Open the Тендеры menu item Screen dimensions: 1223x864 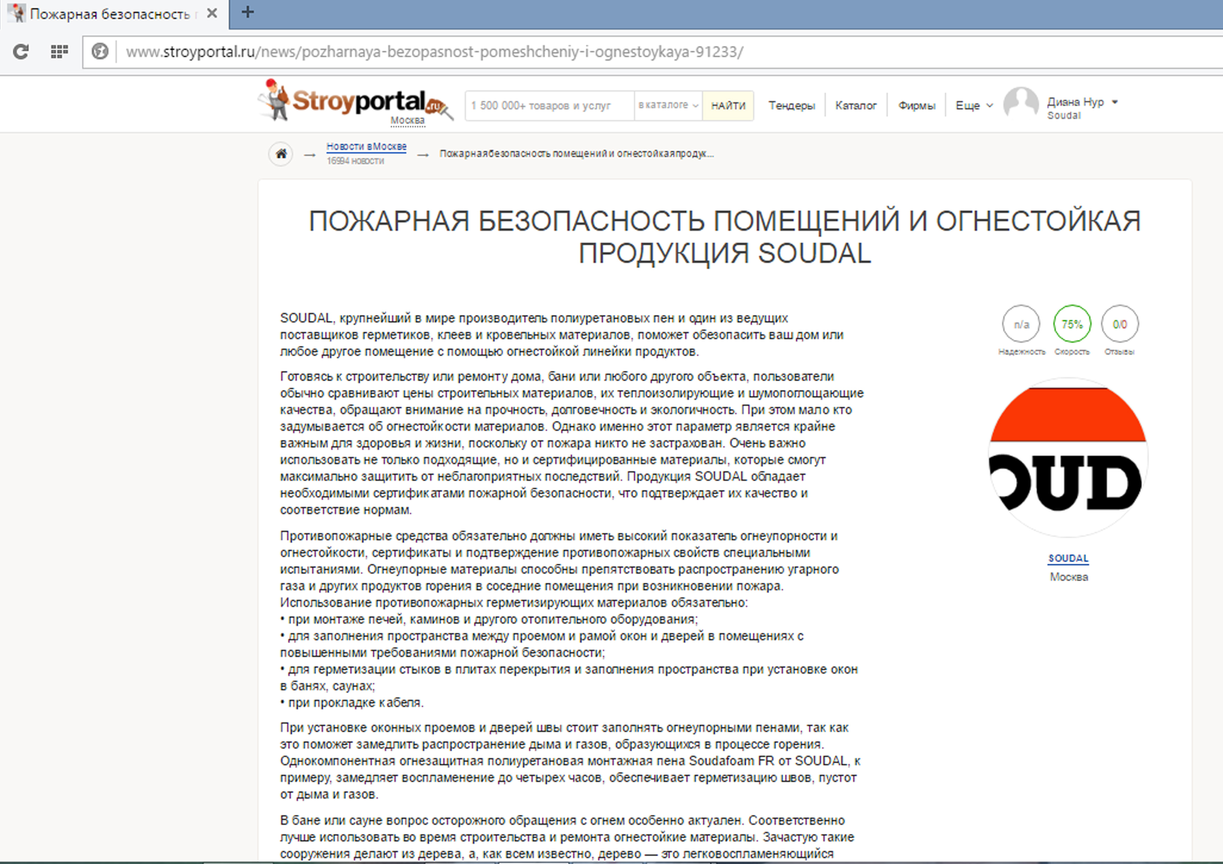click(791, 106)
